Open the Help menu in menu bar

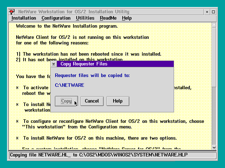click(x=127, y=18)
